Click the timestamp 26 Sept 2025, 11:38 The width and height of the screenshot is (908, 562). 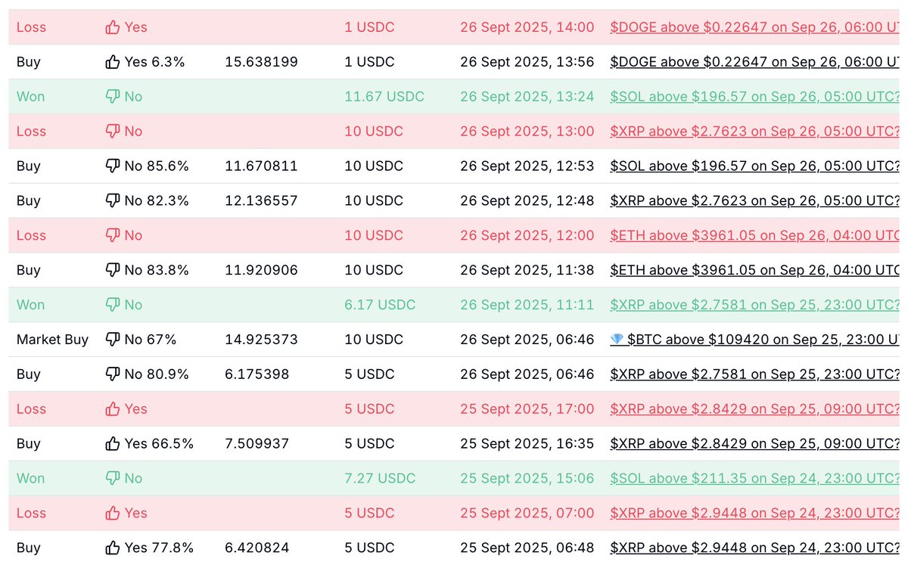click(527, 270)
